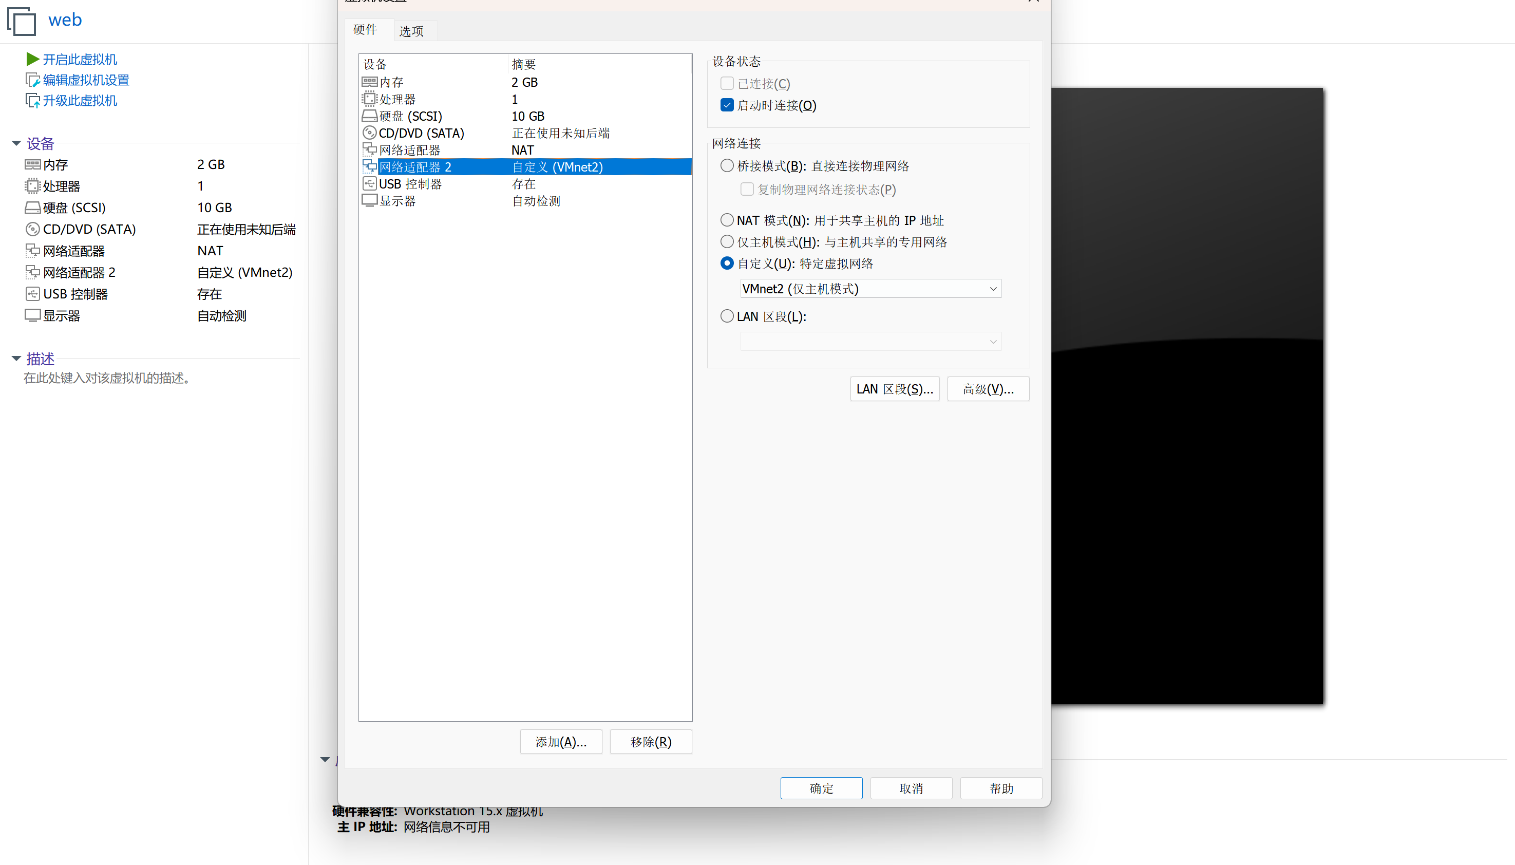Click the 确定 button
This screenshot has width=1515, height=865.
click(x=821, y=788)
